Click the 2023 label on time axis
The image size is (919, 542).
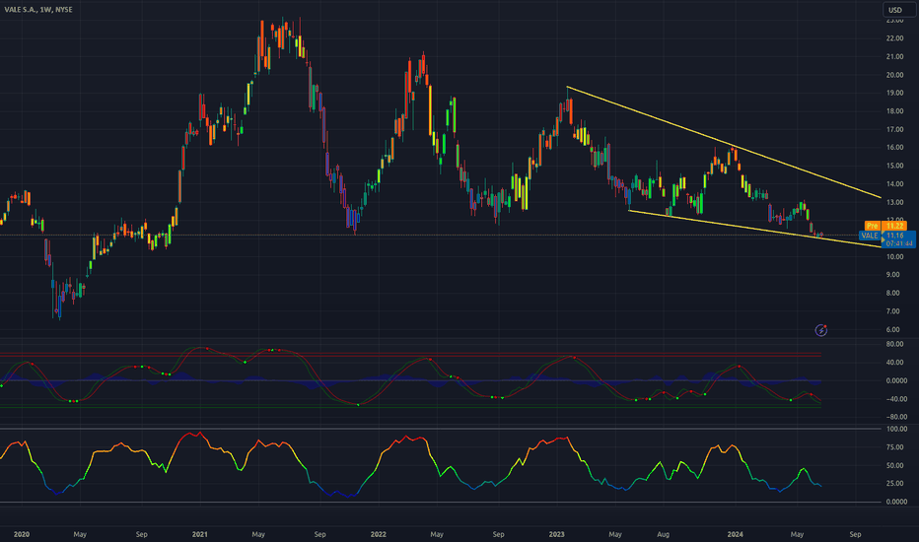[x=557, y=534]
